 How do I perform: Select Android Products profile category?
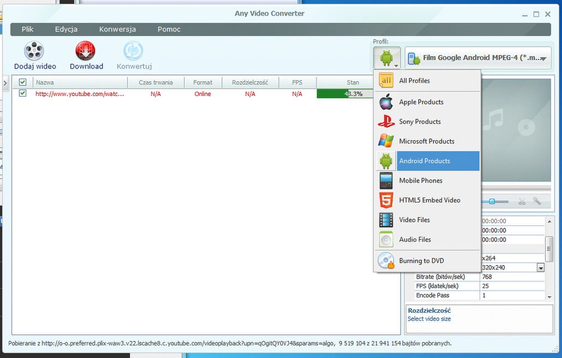427,161
